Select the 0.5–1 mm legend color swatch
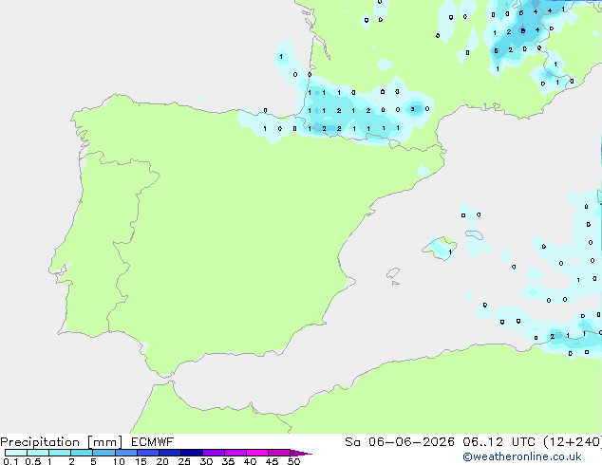Viewport: 602px width, 465px height. point(38,453)
